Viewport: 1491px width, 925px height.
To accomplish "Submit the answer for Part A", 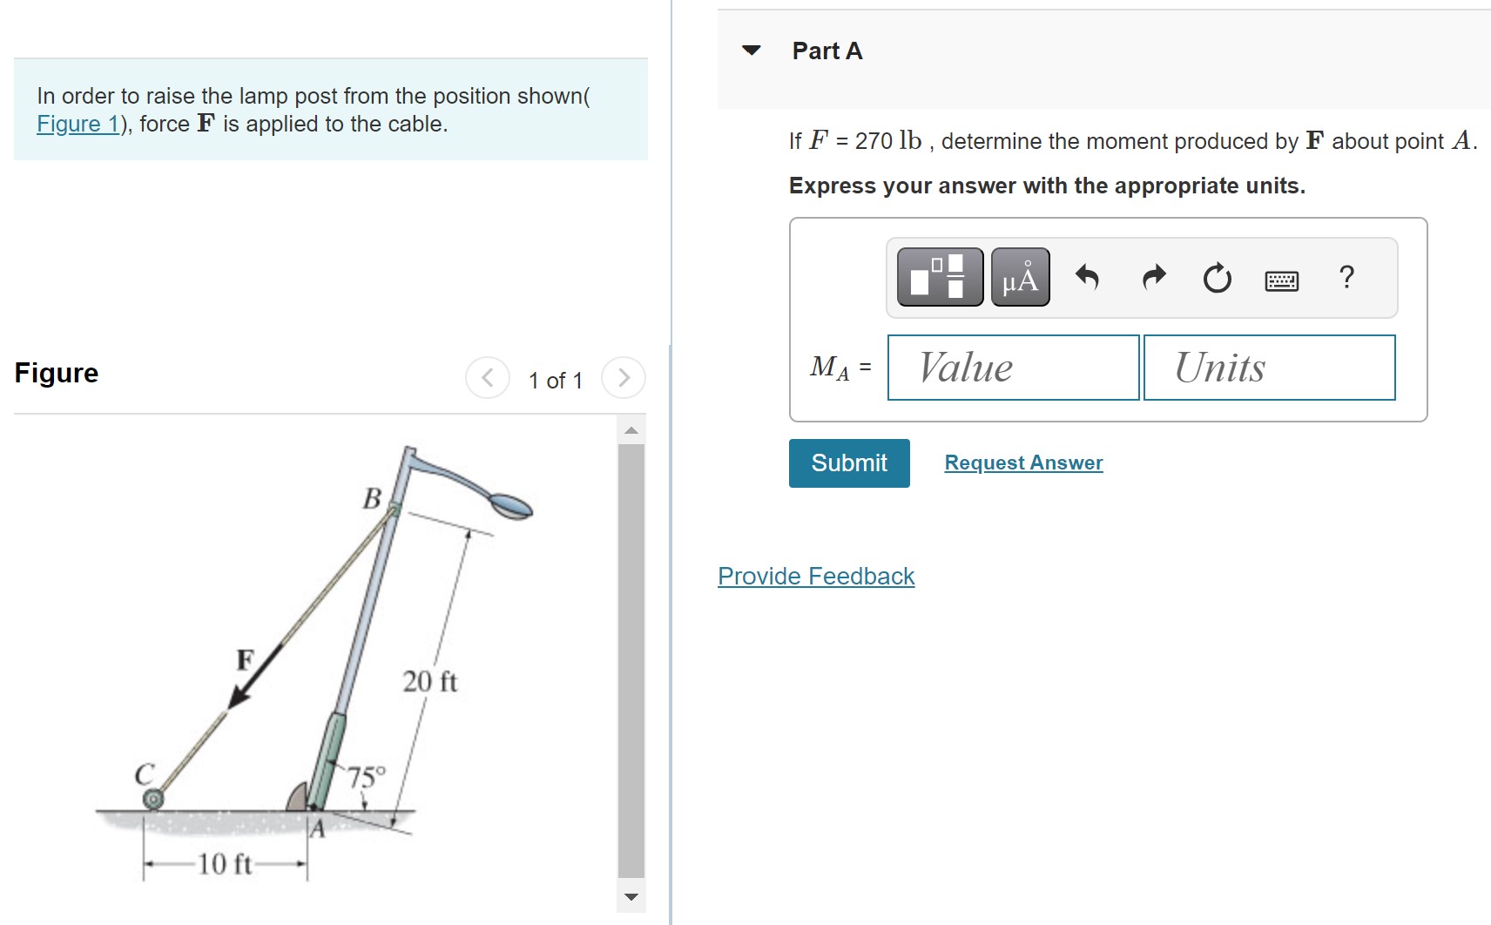I will (x=847, y=462).
